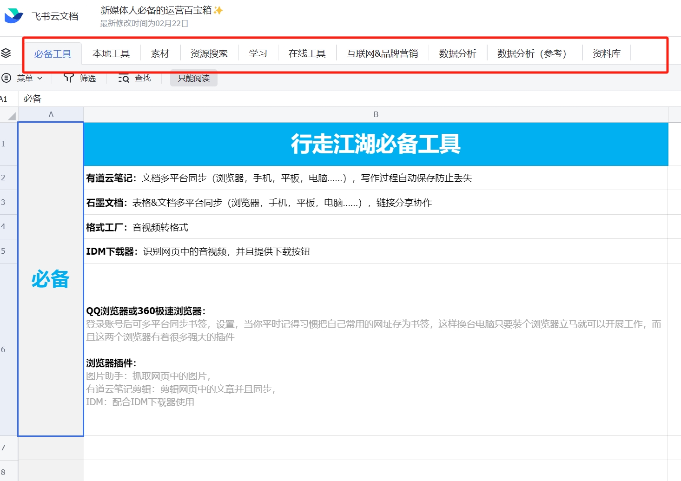681x481 pixels.
Task: Click the 飞书云文档 title text
Action: coord(55,16)
